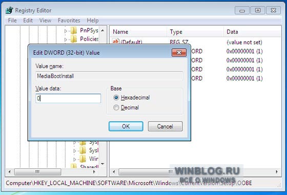Expand the Wir tree node
The width and height of the screenshot is (287, 195).
pyautogui.click(x=74, y=159)
